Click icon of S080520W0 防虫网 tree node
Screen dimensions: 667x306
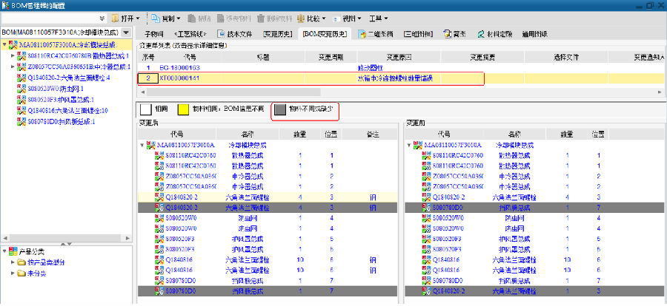click(21, 88)
